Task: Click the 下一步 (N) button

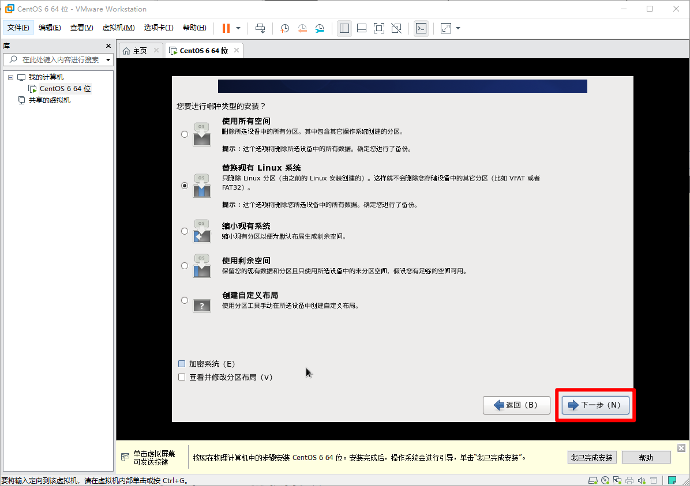Action: point(595,405)
